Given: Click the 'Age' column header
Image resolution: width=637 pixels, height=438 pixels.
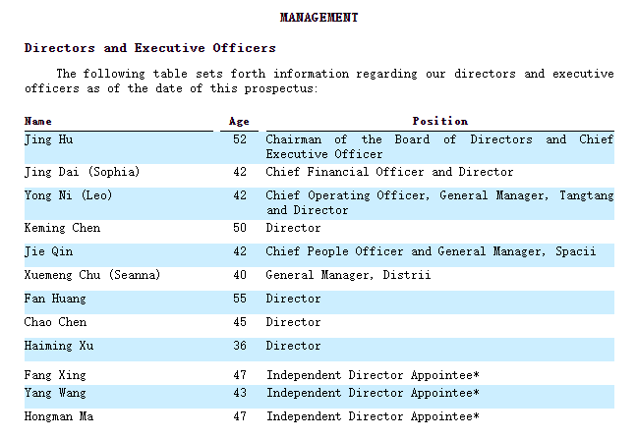Looking at the screenshot, I should click(239, 122).
